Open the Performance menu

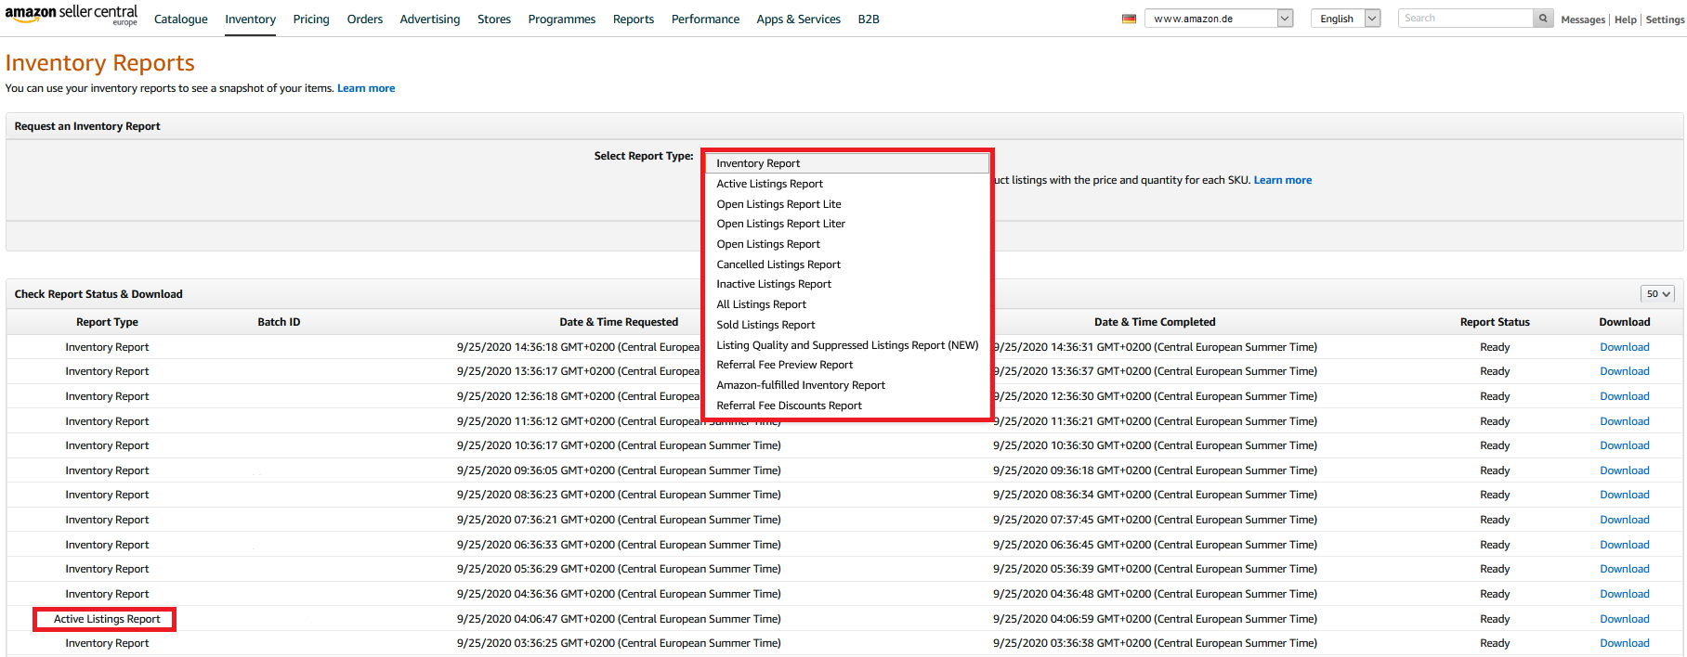click(x=706, y=19)
